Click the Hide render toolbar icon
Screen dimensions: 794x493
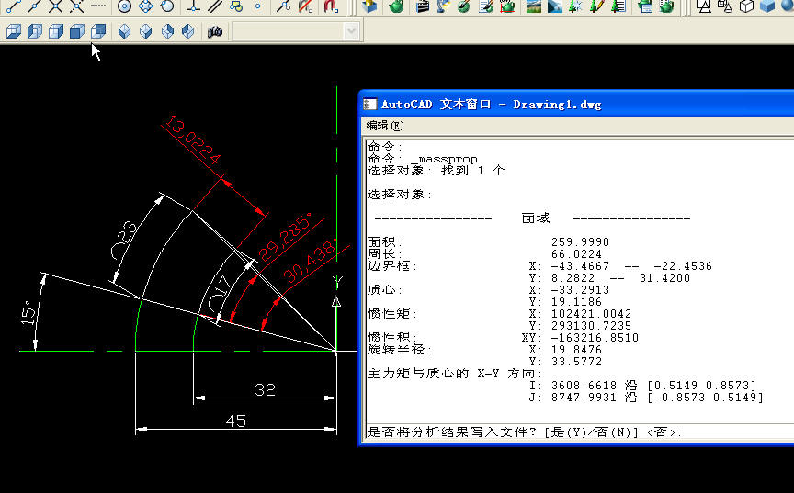tap(370, 6)
